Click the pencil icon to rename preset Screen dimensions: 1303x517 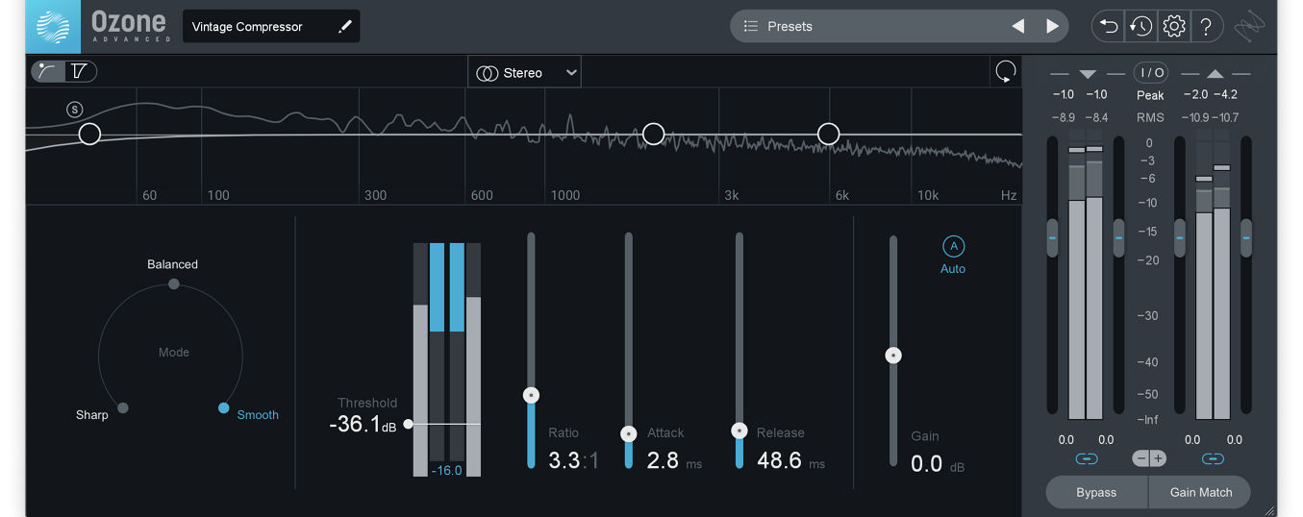pyautogui.click(x=345, y=27)
